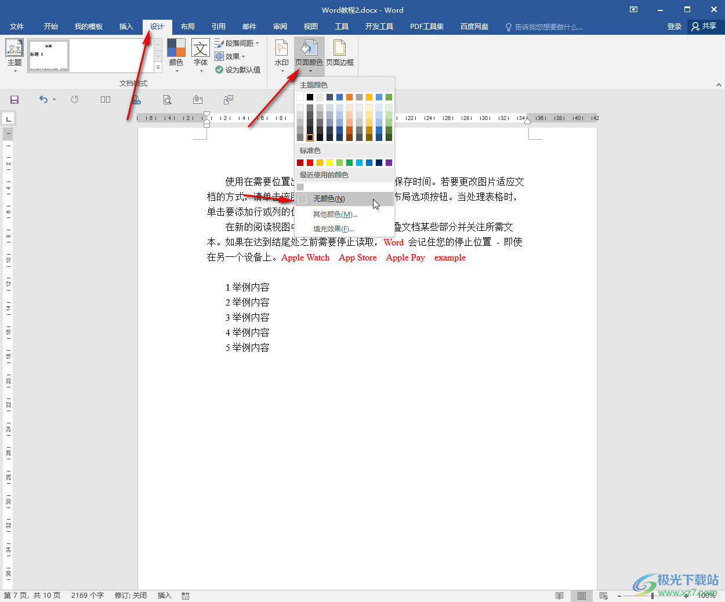
Task: Choose No Color (无颜色) option
Action: (x=345, y=199)
